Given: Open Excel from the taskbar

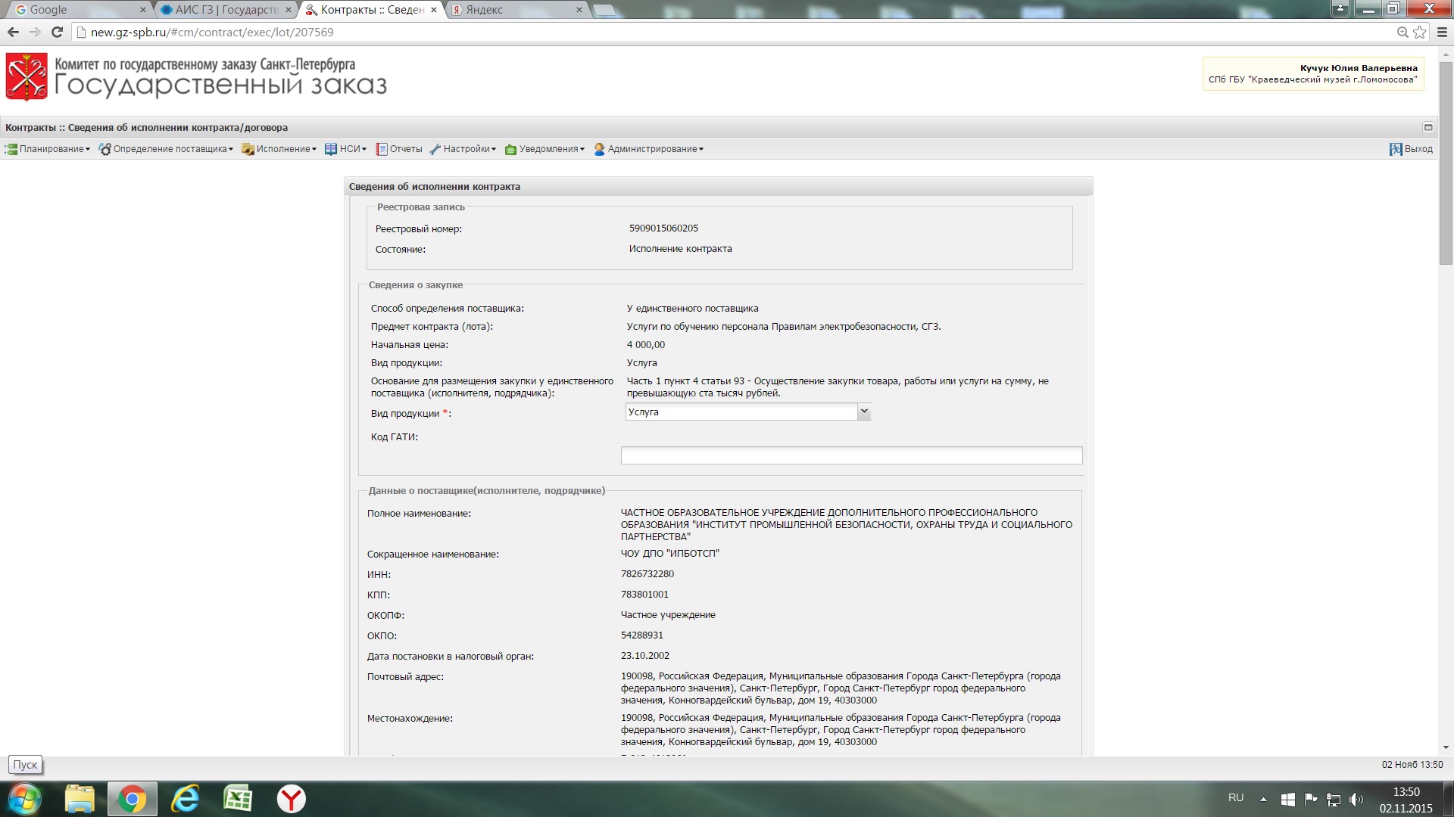Looking at the screenshot, I should click(x=238, y=799).
